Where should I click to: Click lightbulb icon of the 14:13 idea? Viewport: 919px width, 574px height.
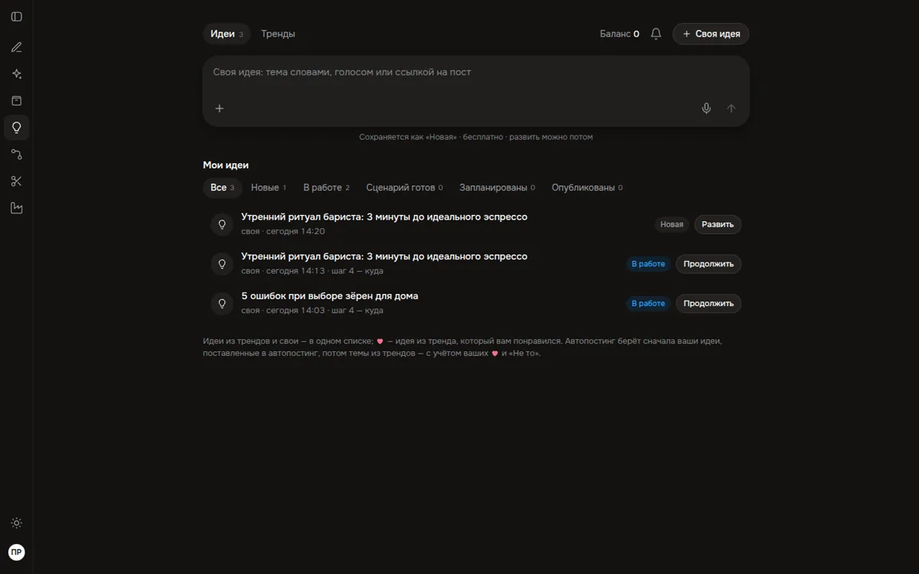222,264
